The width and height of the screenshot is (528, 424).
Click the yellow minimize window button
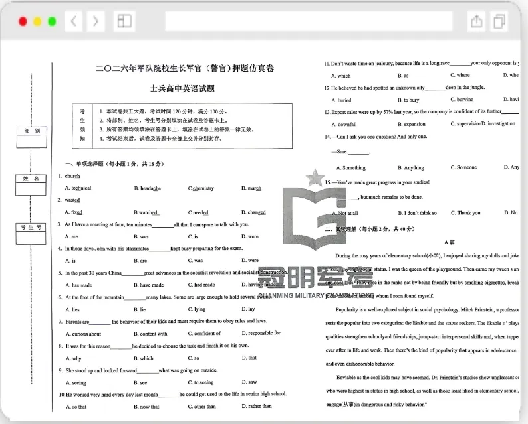pos(37,21)
